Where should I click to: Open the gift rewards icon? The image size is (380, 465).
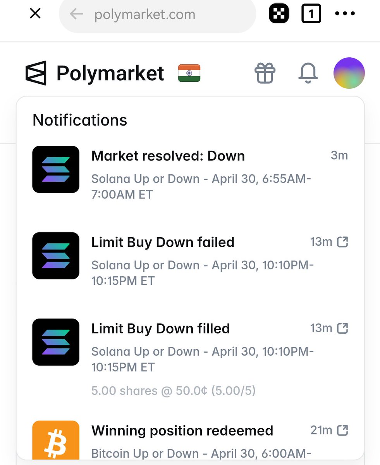click(265, 73)
